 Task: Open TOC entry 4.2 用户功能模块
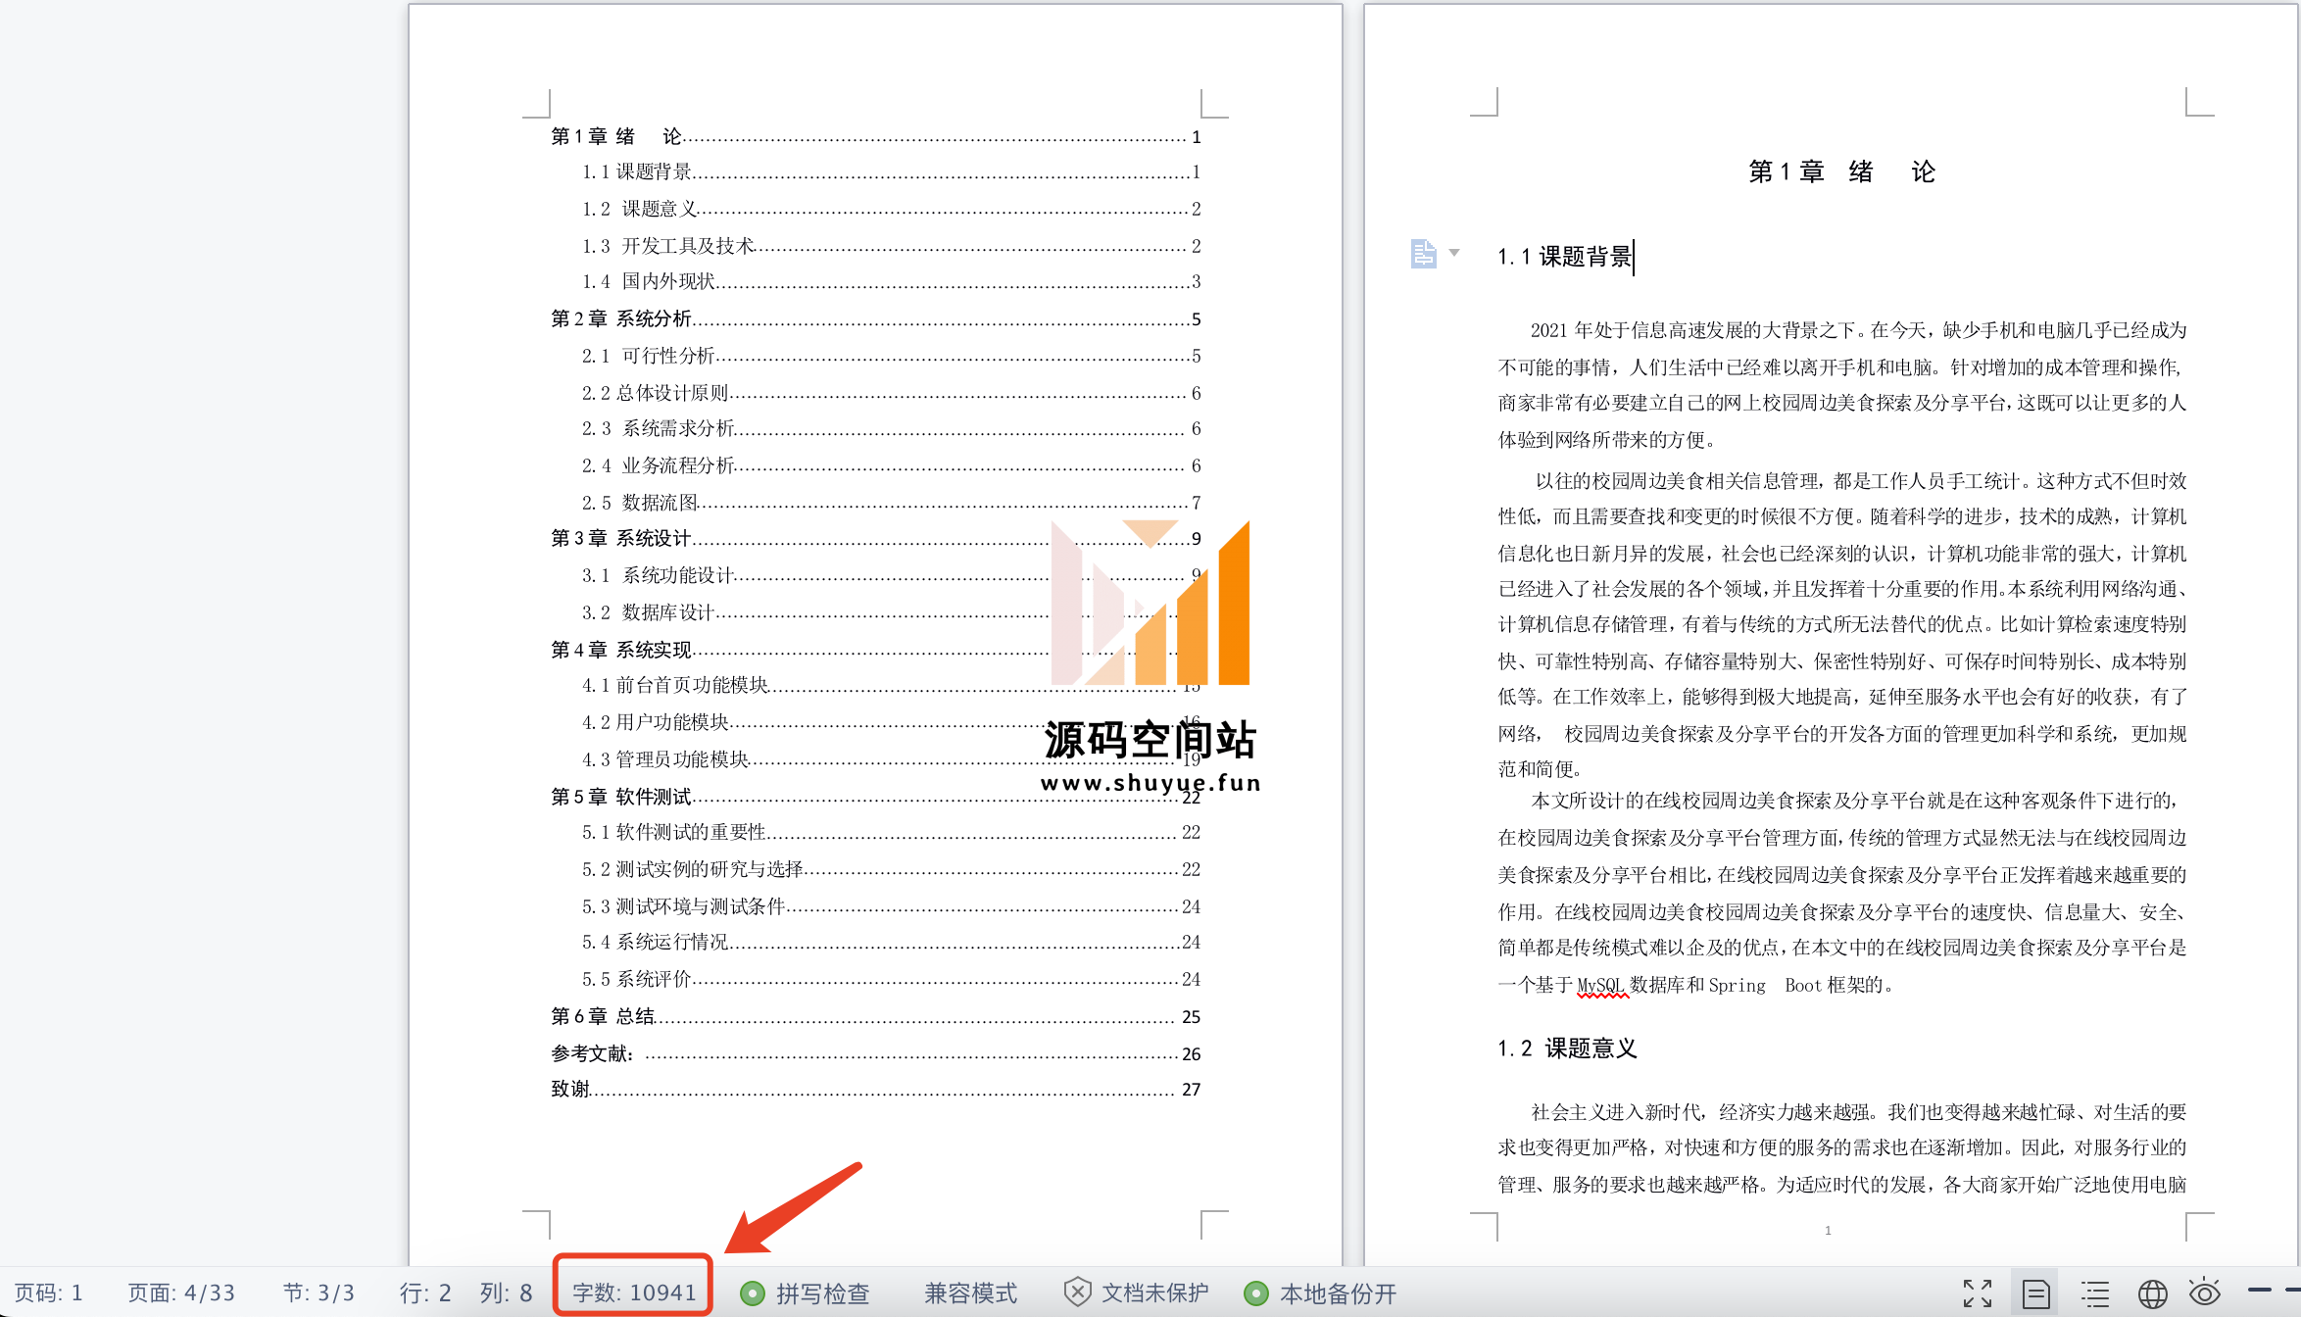[891, 721]
